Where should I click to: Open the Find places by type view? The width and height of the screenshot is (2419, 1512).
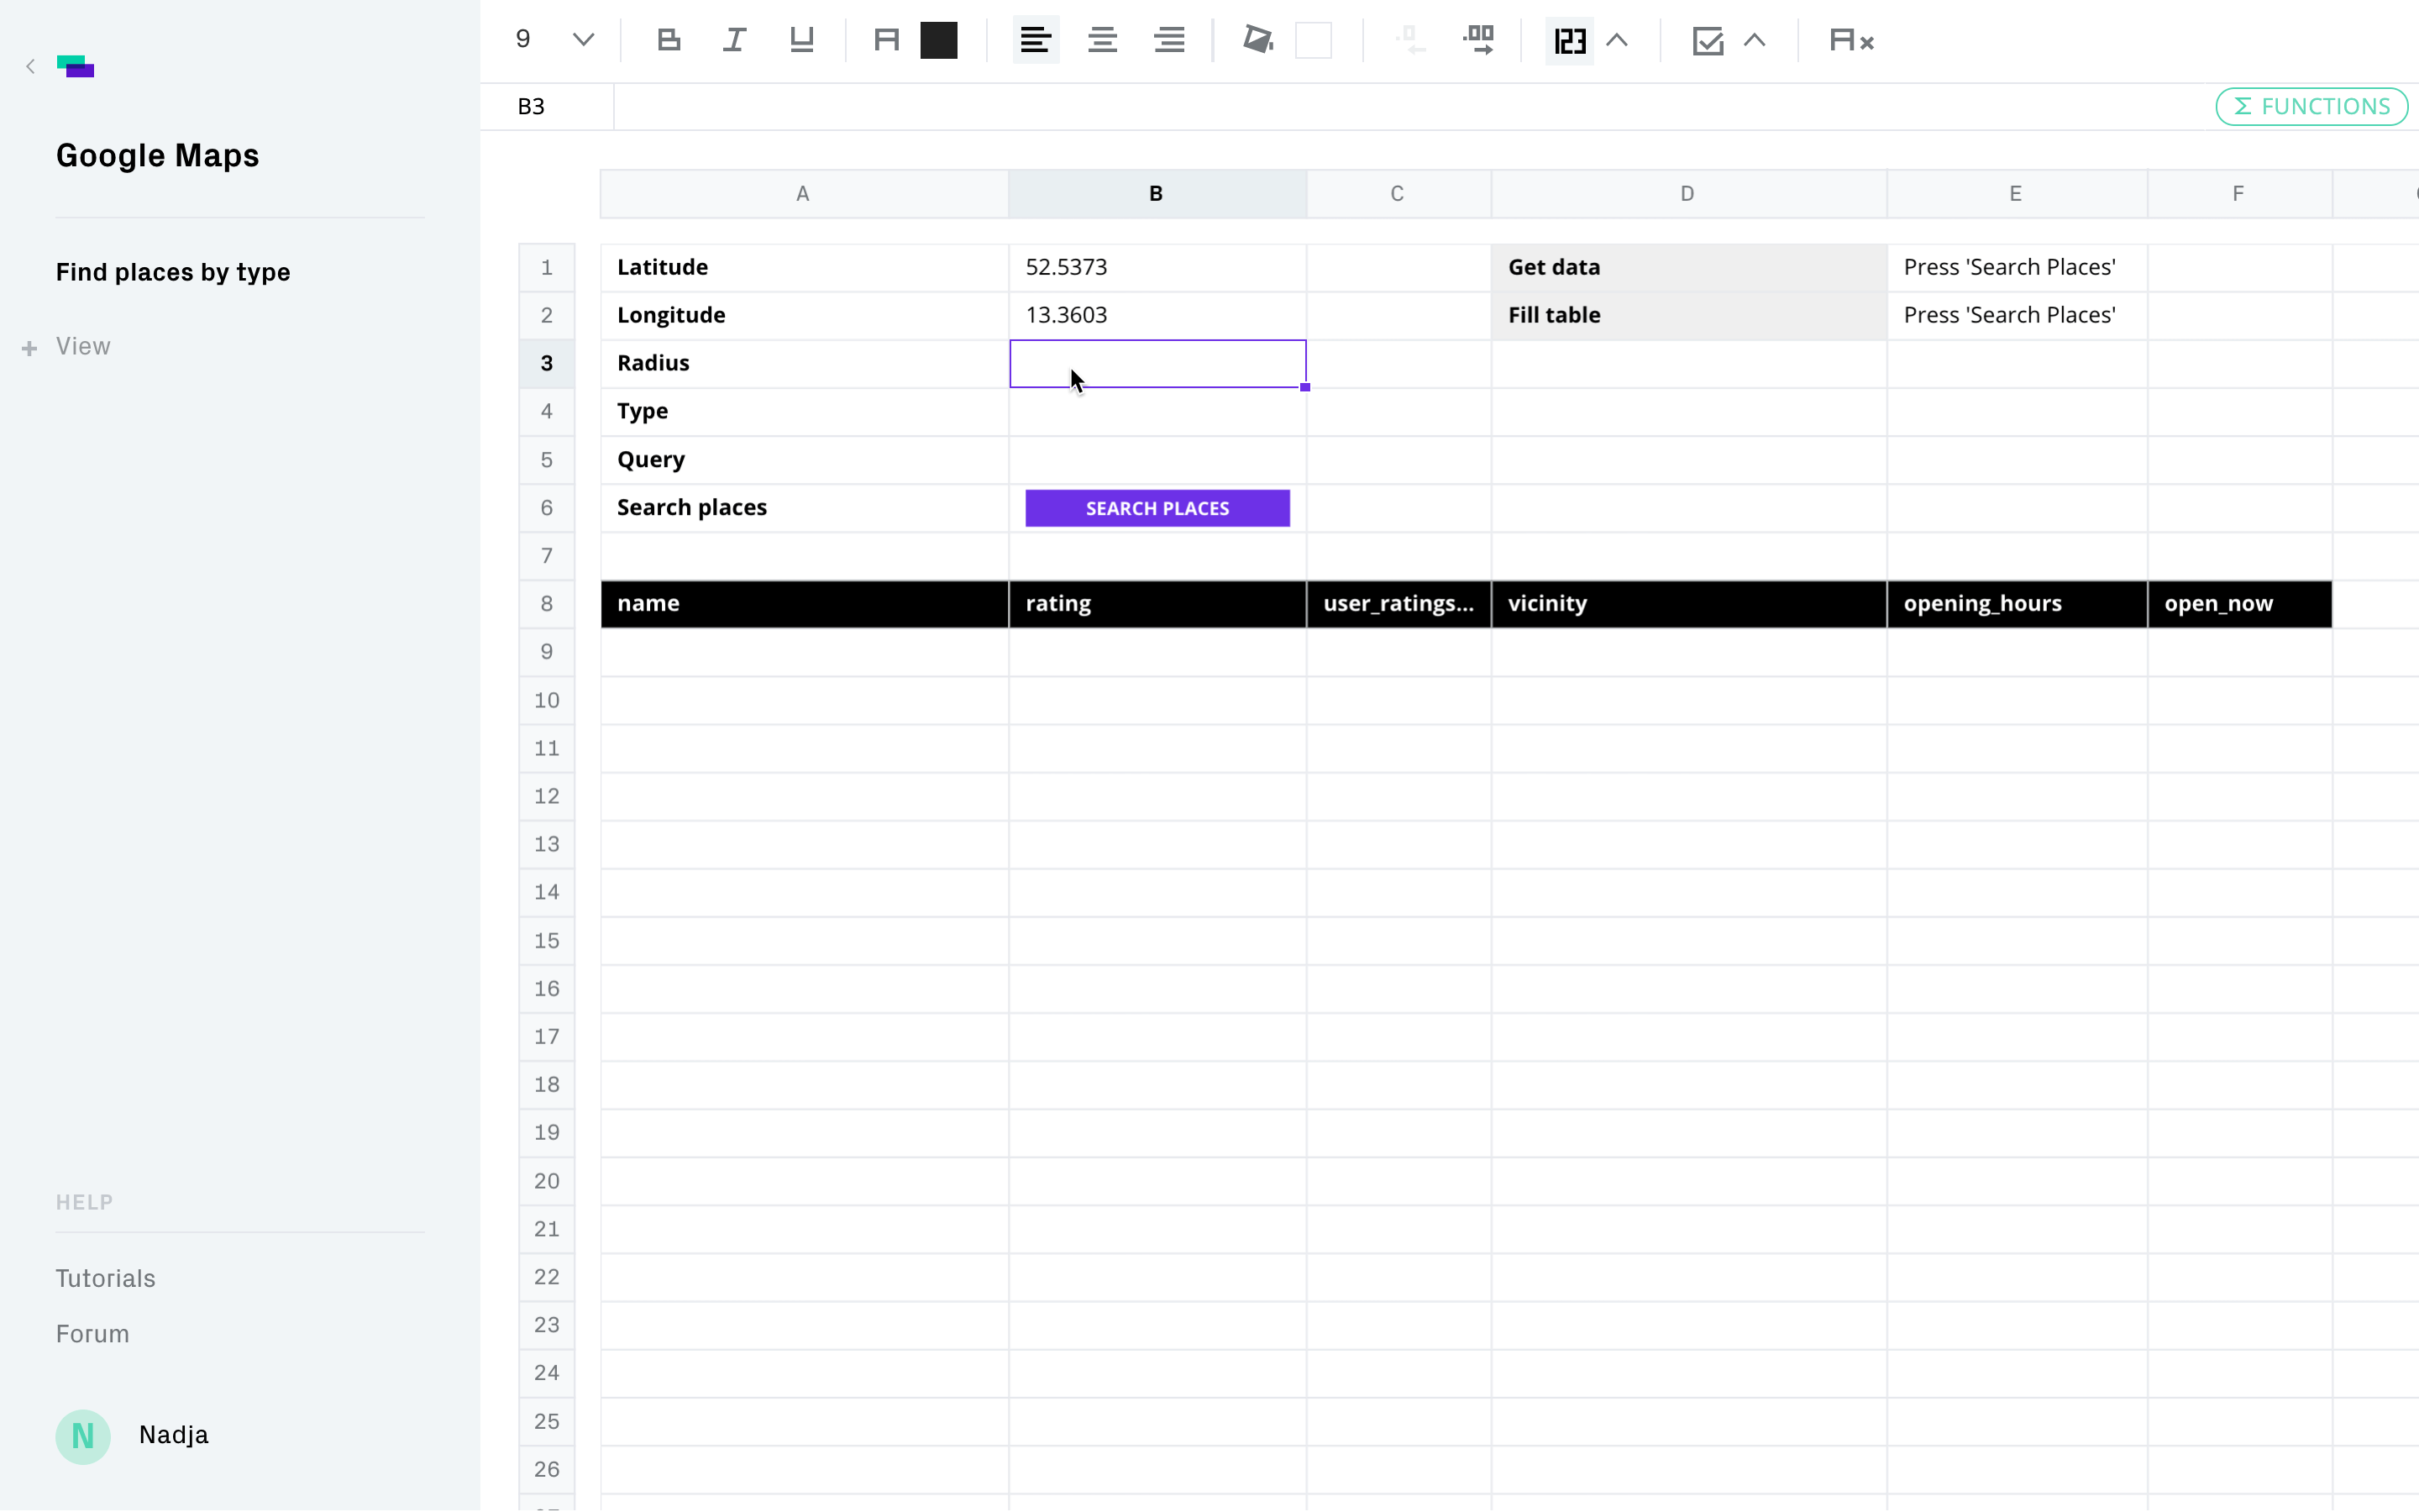click(173, 272)
